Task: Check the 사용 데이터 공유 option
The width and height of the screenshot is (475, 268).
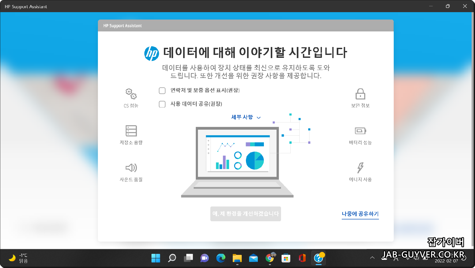Action: point(162,104)
